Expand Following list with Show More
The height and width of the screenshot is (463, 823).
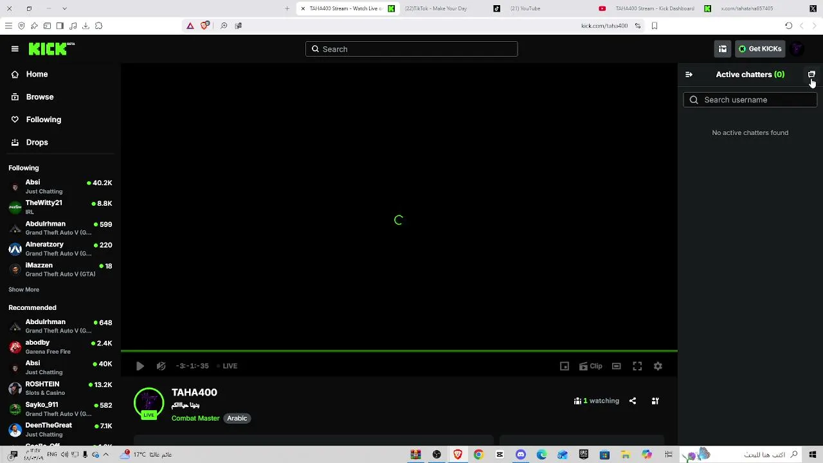pyautogui.click(x=24, y=289)
